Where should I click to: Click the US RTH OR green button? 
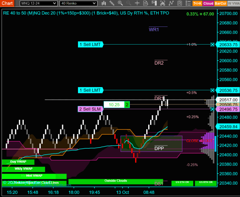click(x=206, y=183)
